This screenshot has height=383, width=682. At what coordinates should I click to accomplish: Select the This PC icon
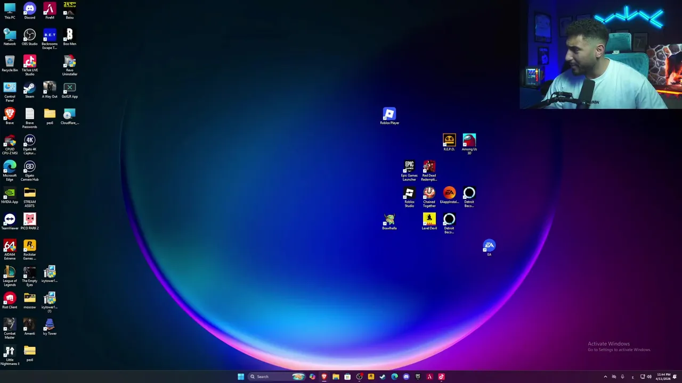[10, 11]
